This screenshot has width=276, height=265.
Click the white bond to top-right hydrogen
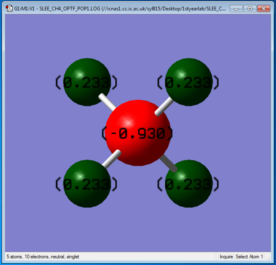164,106
